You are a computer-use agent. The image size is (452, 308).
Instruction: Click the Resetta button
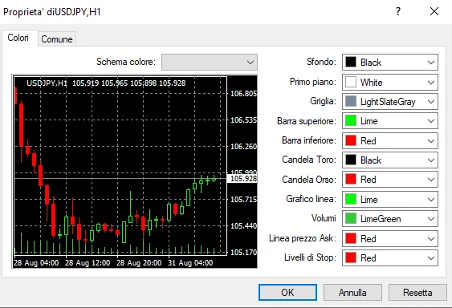click(417, 293)
